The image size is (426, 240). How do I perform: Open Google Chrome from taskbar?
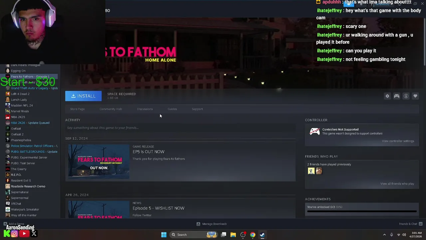[x=253, y=235]
